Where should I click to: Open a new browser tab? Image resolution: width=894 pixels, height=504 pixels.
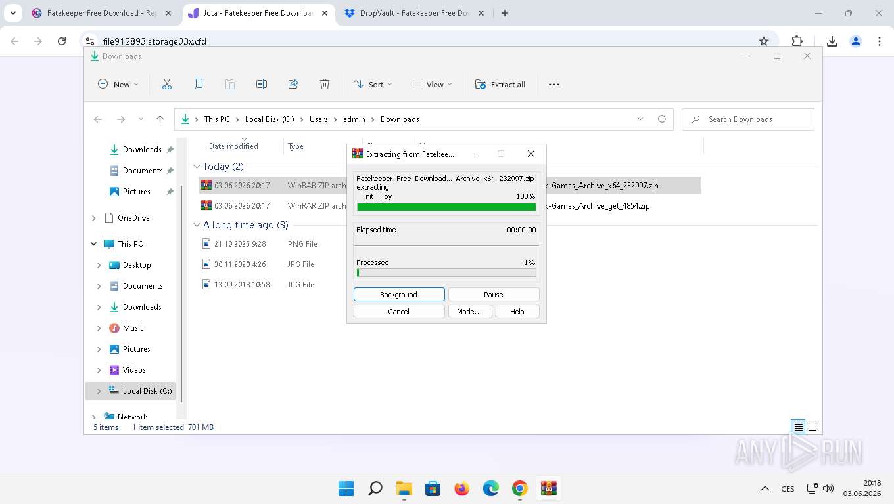point(505,13)
